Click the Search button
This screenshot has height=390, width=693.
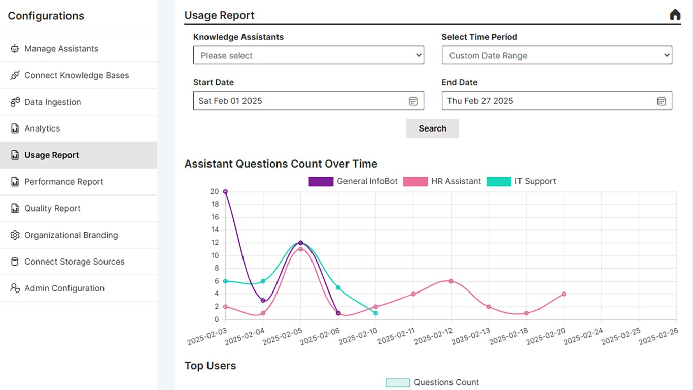(x=433, y=128)
